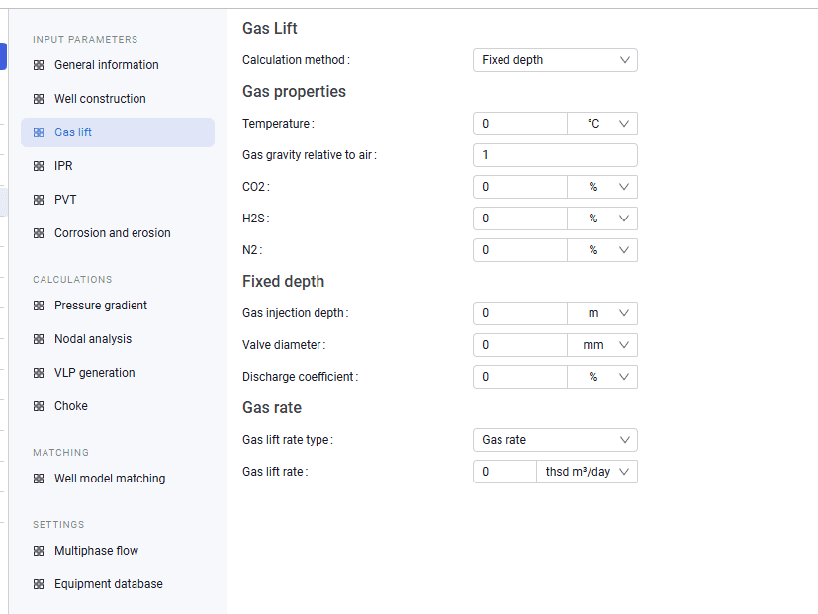Open Corrosion and erosion settings
The height and width of the screenshot is (614, 818).
[x=118, y=233]
